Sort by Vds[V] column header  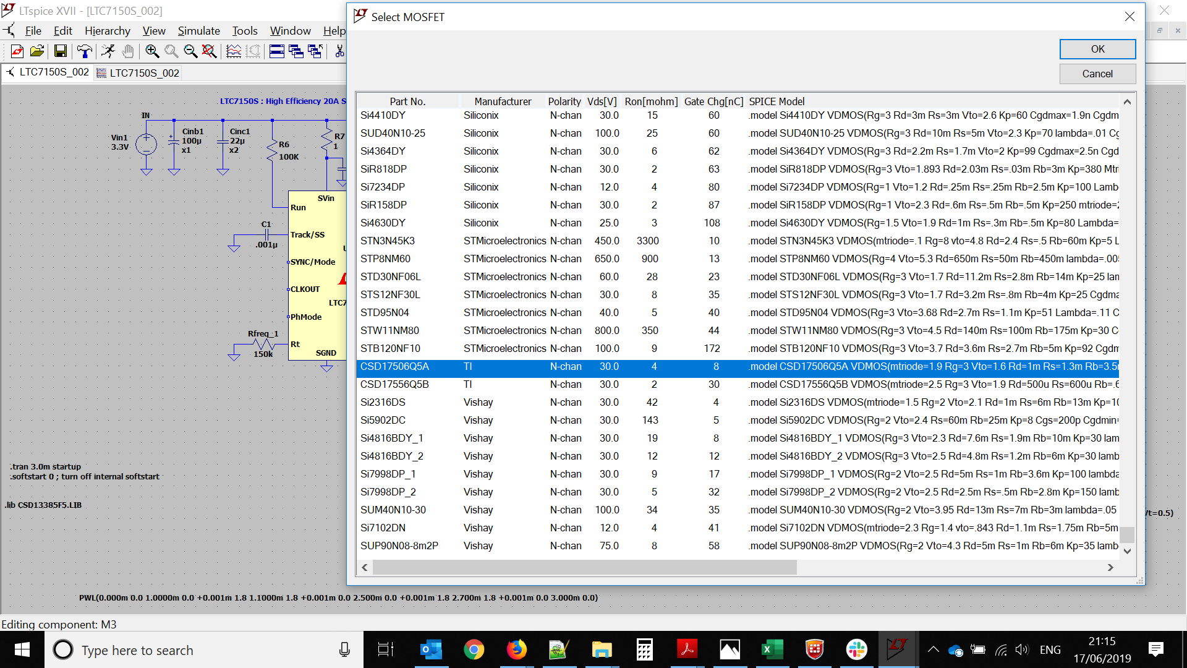point(602,101)
